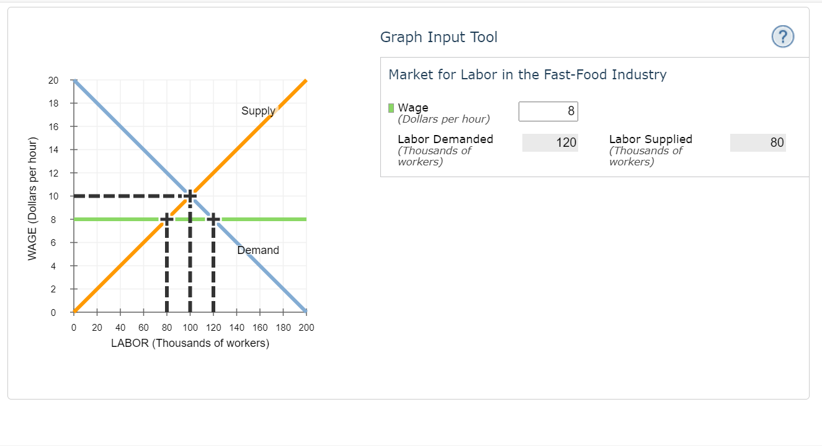Click the Market for Labor title
The width and height of the screenshot is (822, 446).
pos(527,74)
